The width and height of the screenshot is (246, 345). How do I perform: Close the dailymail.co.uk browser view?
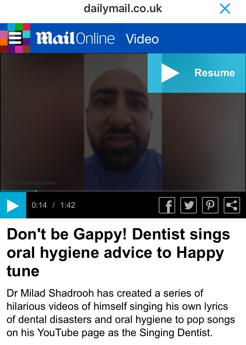[x=225, y=9]
